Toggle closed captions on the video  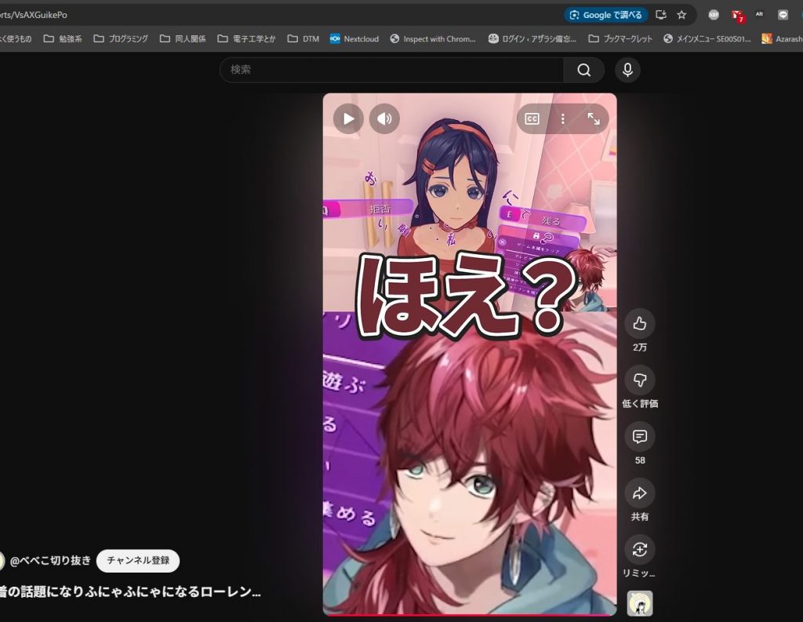click(x=532, y=119)
